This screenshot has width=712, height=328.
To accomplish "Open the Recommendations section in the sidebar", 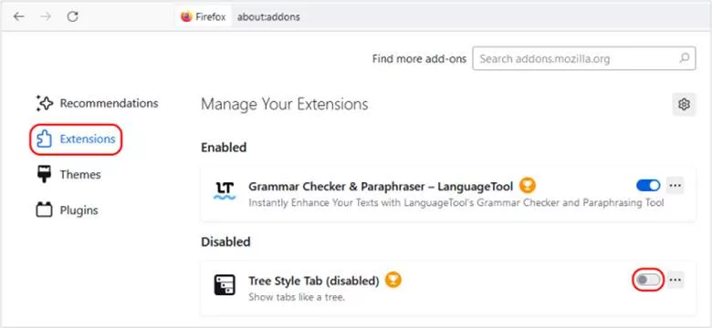I will 97,103.
